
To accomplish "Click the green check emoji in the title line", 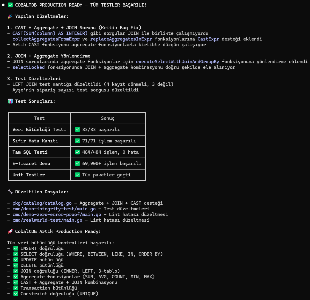I will [10, 5].
